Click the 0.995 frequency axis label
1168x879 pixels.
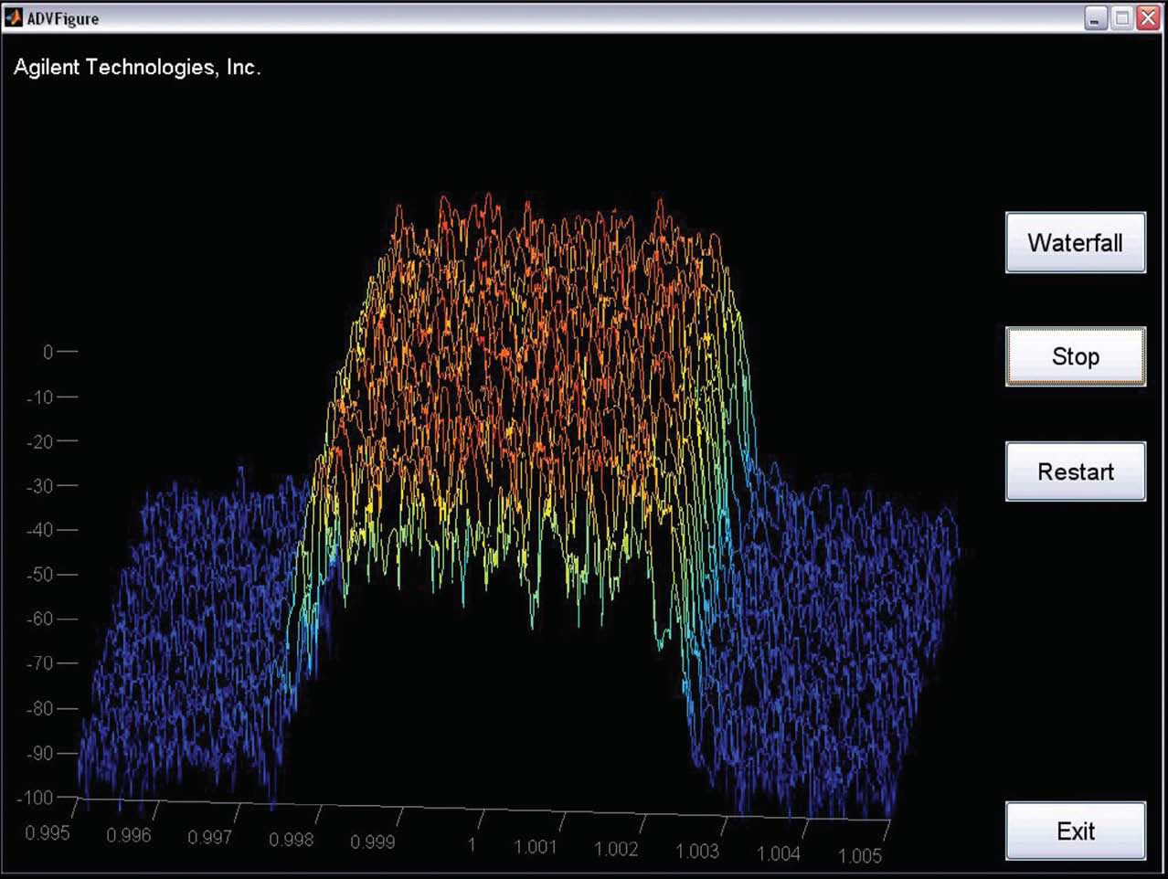(x=47, y=833)
